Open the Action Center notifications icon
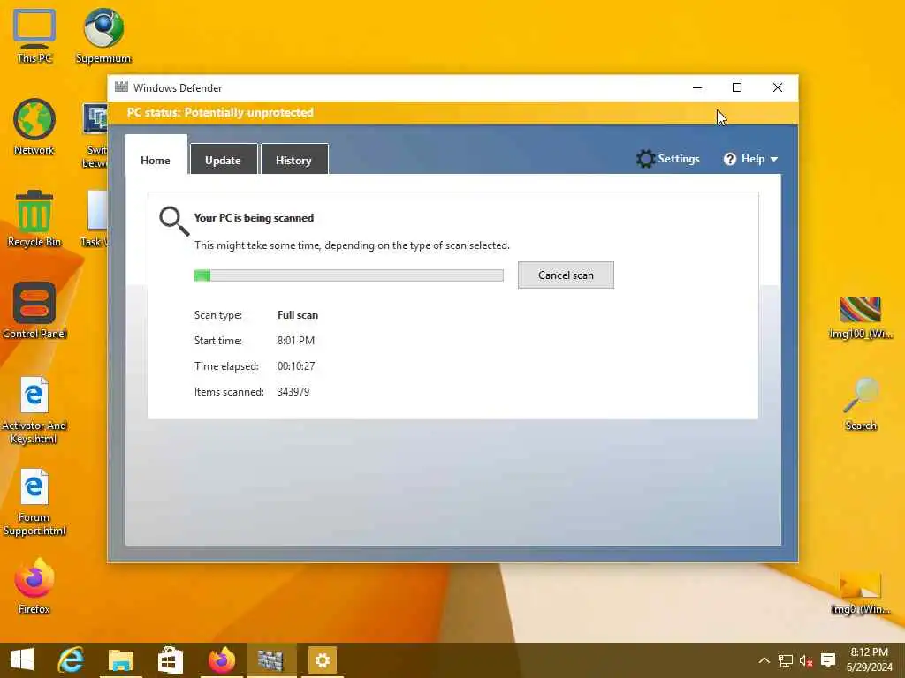905x678 pixels. tap(828, 660)
